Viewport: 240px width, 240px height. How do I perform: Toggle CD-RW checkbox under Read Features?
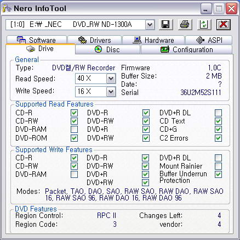pos(74,121)
